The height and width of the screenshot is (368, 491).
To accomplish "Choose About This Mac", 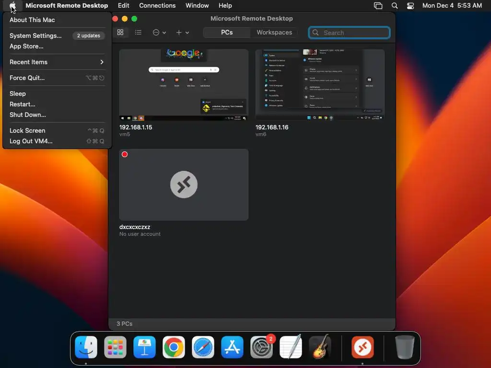I will [x=57, y=20].
